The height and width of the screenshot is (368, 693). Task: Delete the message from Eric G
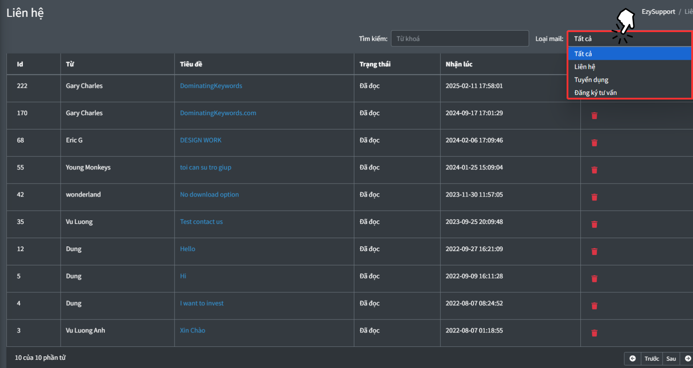(594, 143)
